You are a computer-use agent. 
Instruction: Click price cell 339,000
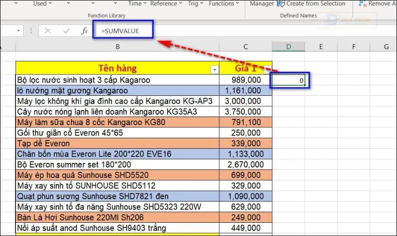pos(246,143)
